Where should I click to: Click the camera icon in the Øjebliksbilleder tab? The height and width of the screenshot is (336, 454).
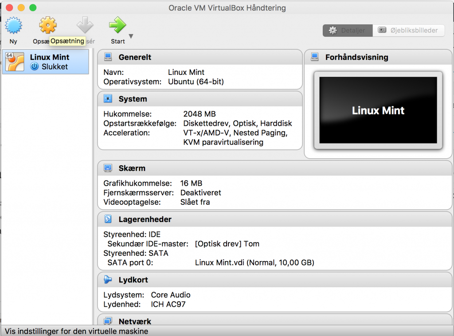click(x=382, y=30)
